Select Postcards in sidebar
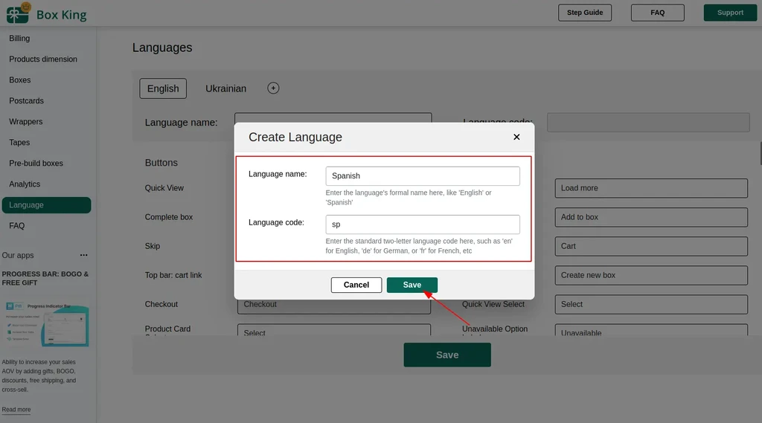This screenshot has width=762, height=423. [26, 101]
